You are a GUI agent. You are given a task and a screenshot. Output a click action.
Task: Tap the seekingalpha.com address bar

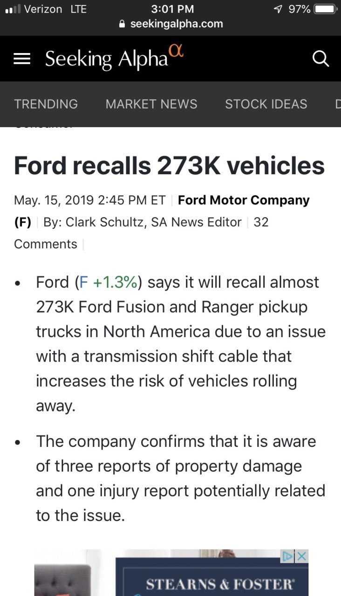[170, 24]
